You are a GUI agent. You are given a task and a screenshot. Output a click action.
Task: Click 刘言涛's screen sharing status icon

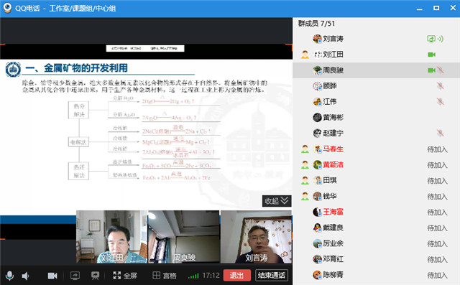[x=431, y=39]
